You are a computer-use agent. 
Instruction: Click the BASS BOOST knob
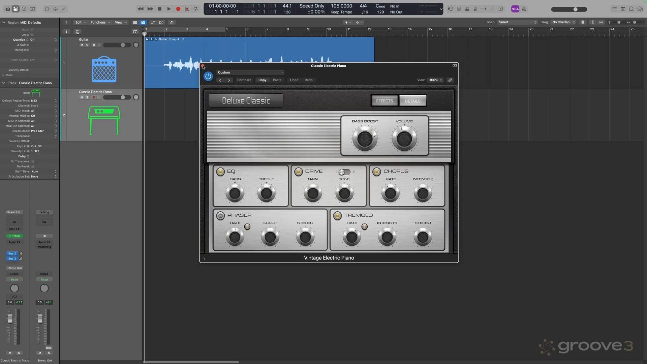[365, 139]
